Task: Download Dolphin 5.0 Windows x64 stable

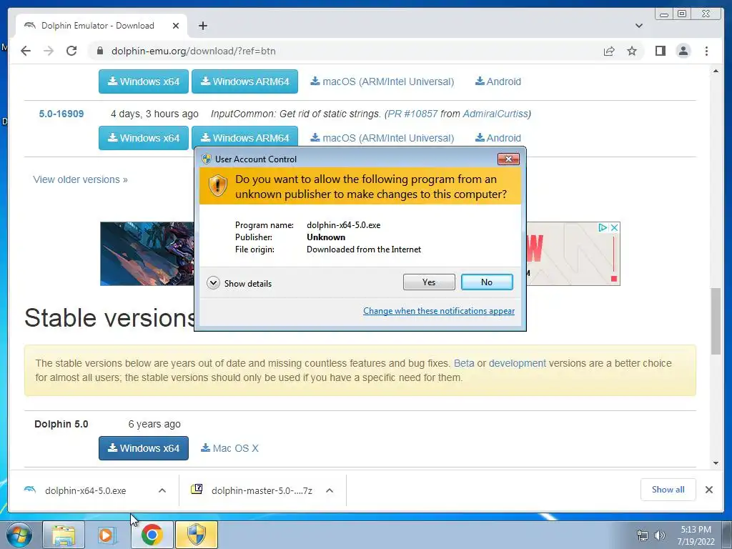Action: (143, 448)
